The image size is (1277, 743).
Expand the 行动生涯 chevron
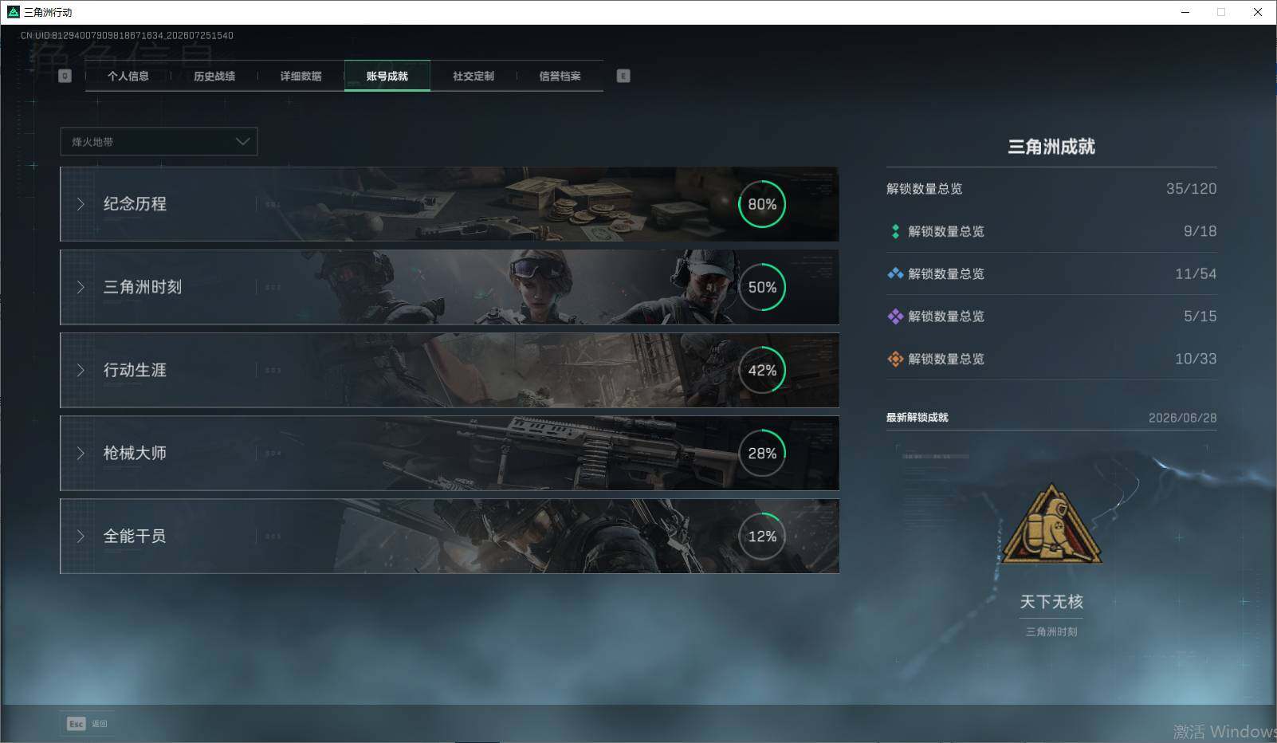tap(81, 370)
